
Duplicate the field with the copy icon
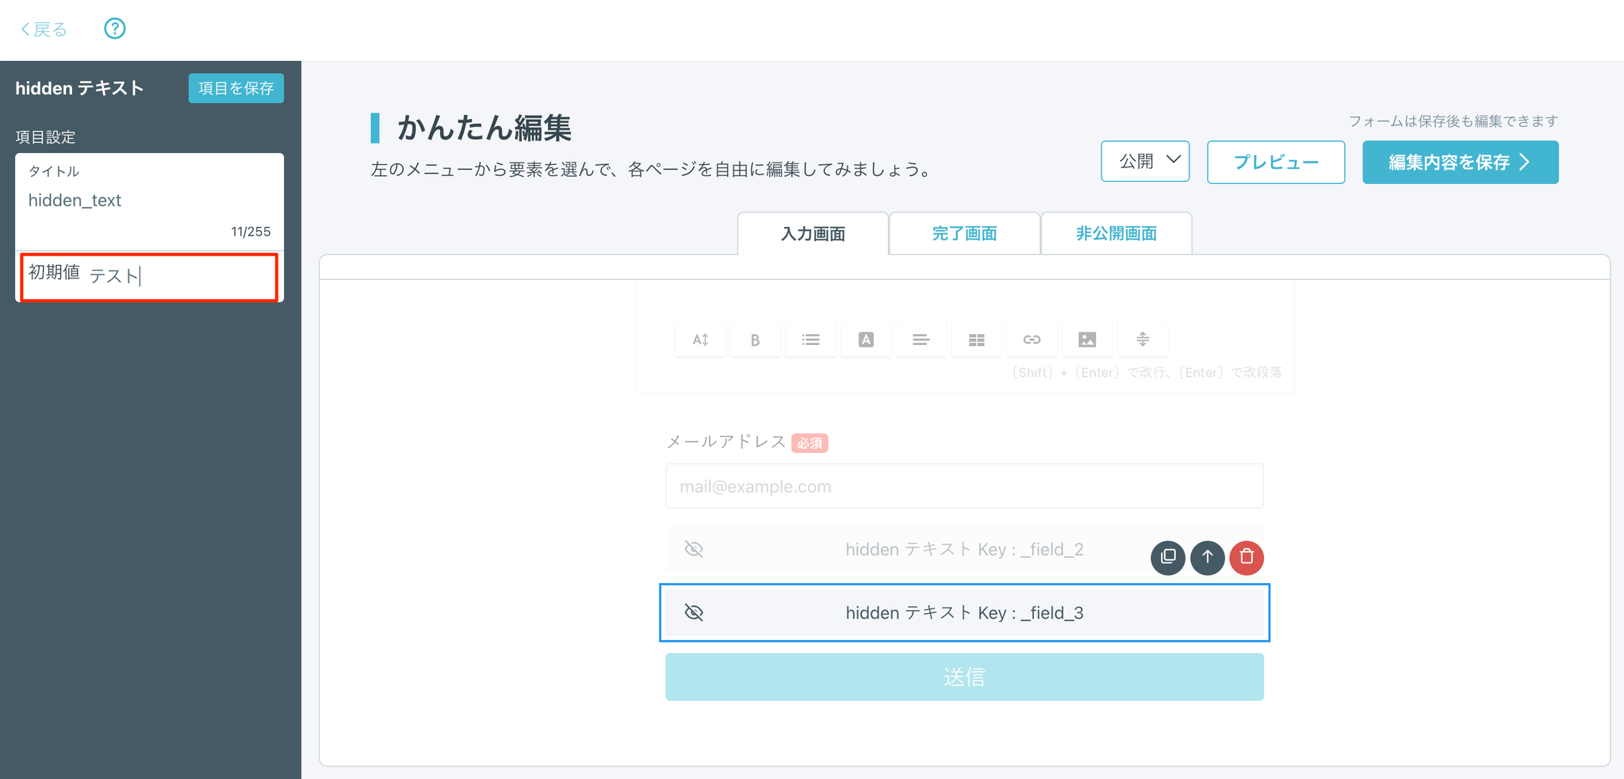tap(1168, 557)
